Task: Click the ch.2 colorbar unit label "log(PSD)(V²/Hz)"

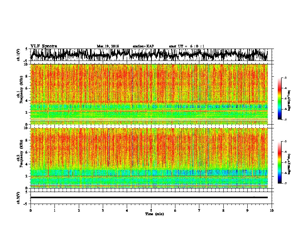Action: pos(289,164)
